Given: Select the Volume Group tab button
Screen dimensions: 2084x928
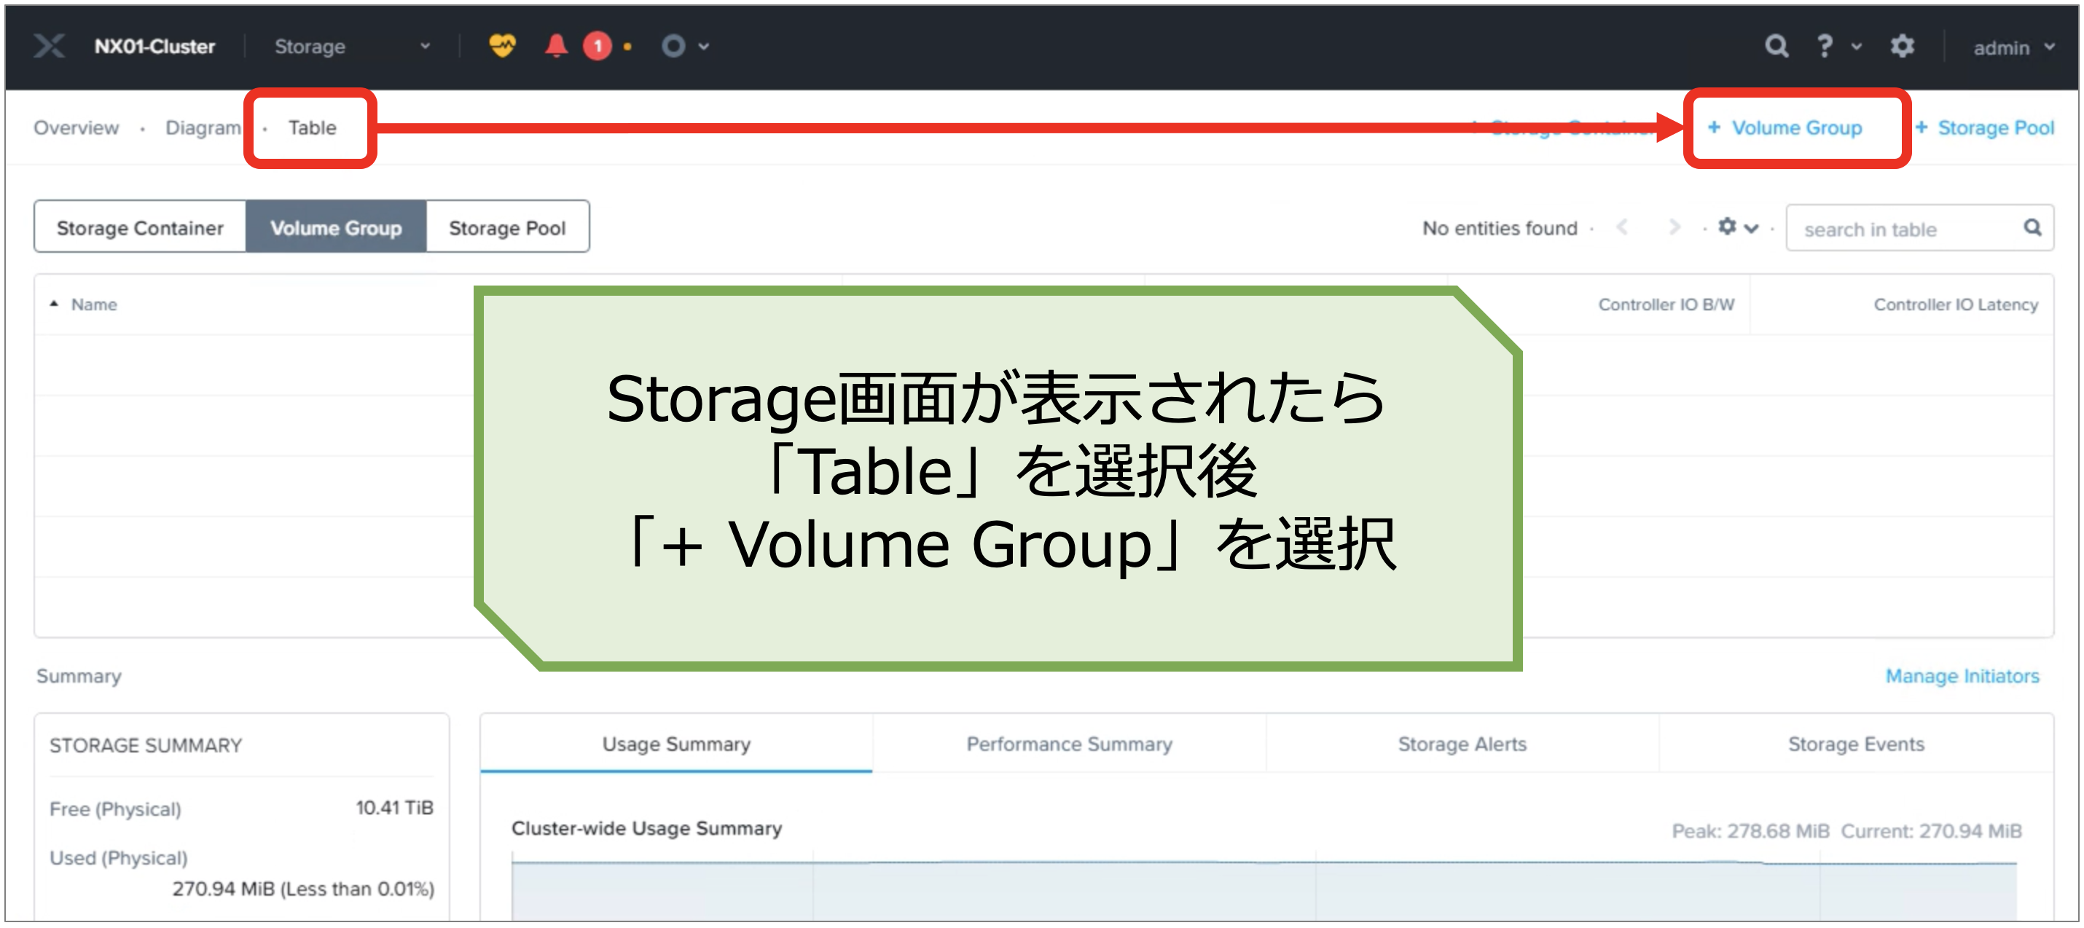Looking at the screenshot, I should (336, 228).
